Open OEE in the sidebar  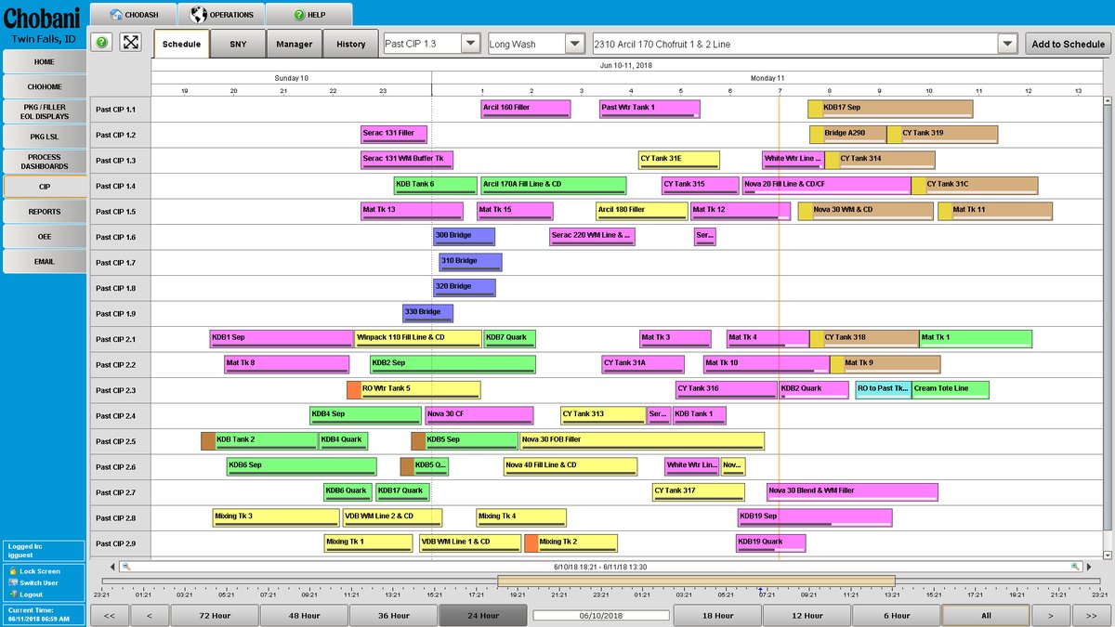pyautogui.click(x=45, y=237)
